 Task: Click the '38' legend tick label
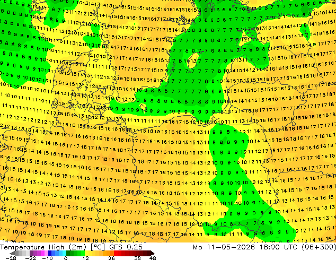coord(137,258)
